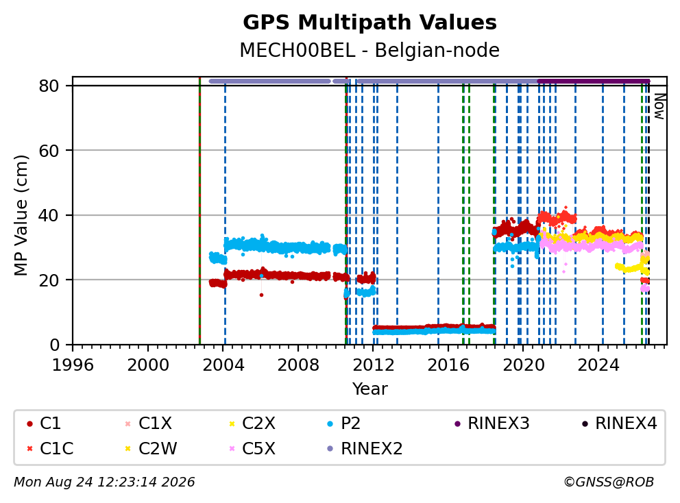Click the C1C red cross legend marker

[x=29, y=449]
